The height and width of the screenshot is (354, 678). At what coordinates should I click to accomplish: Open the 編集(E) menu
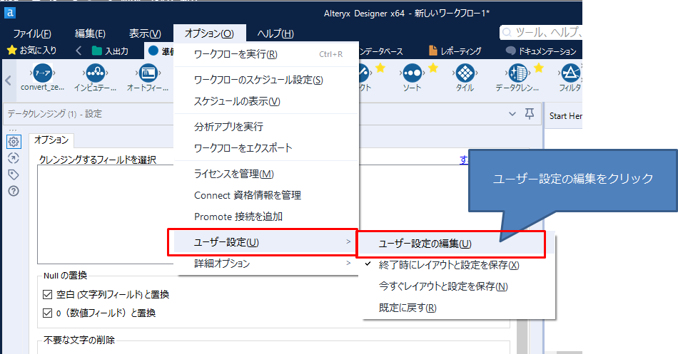coord(90,33)
